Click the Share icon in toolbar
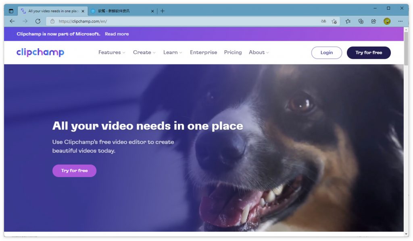413x241 pixels. coord(373,21)
